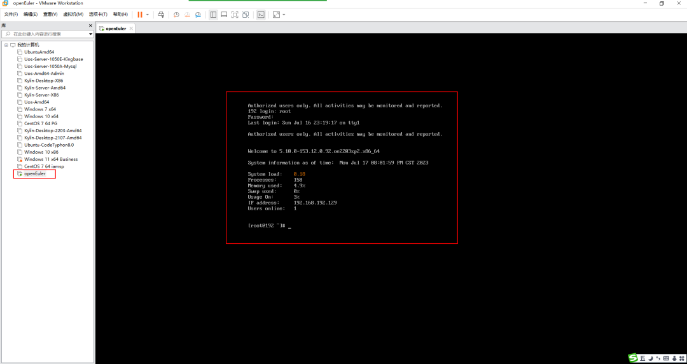Open the 文件(F) menu
687x364 pixels.
(x=11, y=15)
